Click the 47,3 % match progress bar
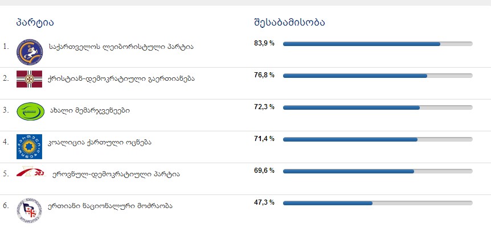The height and width of the screenshot is (228, 491). (377, 203)
